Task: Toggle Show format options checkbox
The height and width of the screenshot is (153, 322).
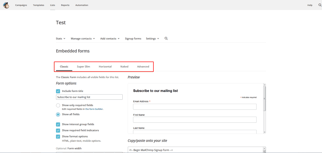Action: (x=58, y=137)
